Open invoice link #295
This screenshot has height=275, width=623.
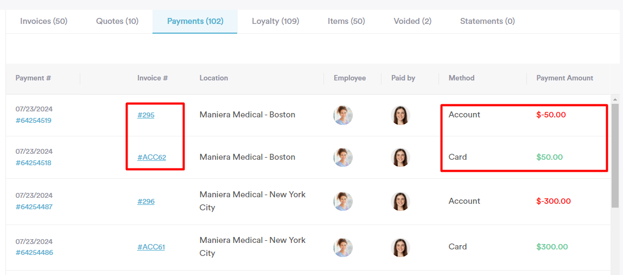pos(146,115)
